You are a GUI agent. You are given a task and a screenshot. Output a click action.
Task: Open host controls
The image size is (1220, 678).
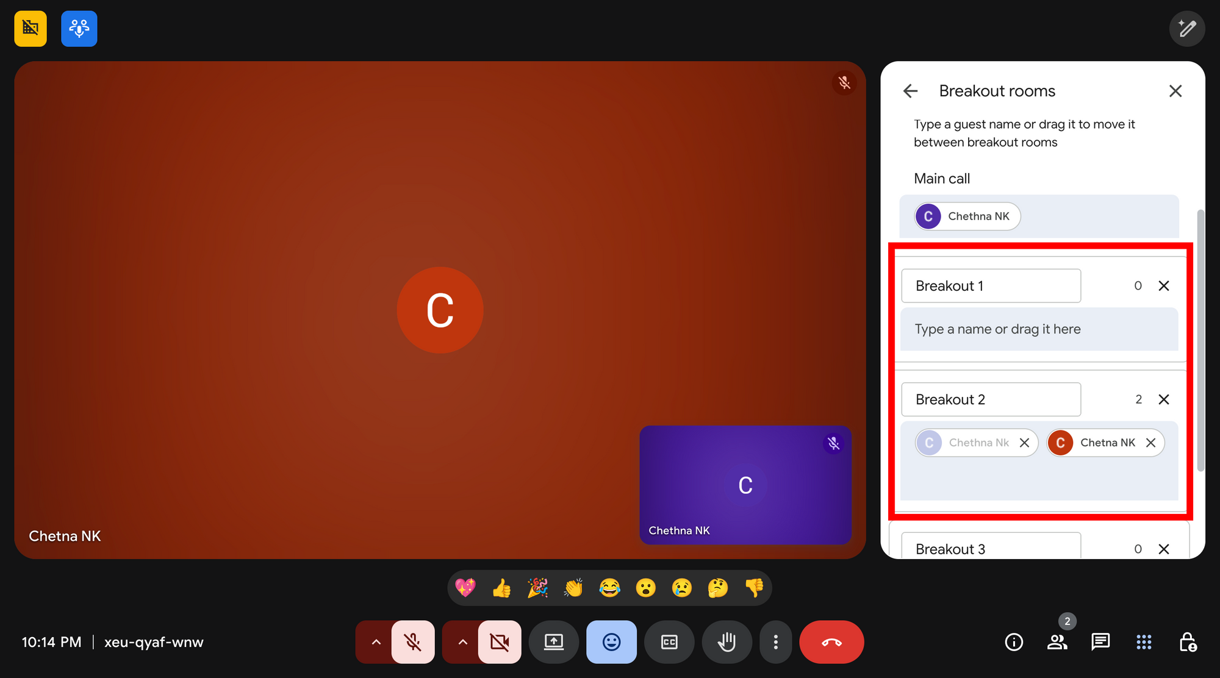[1188, 642]
